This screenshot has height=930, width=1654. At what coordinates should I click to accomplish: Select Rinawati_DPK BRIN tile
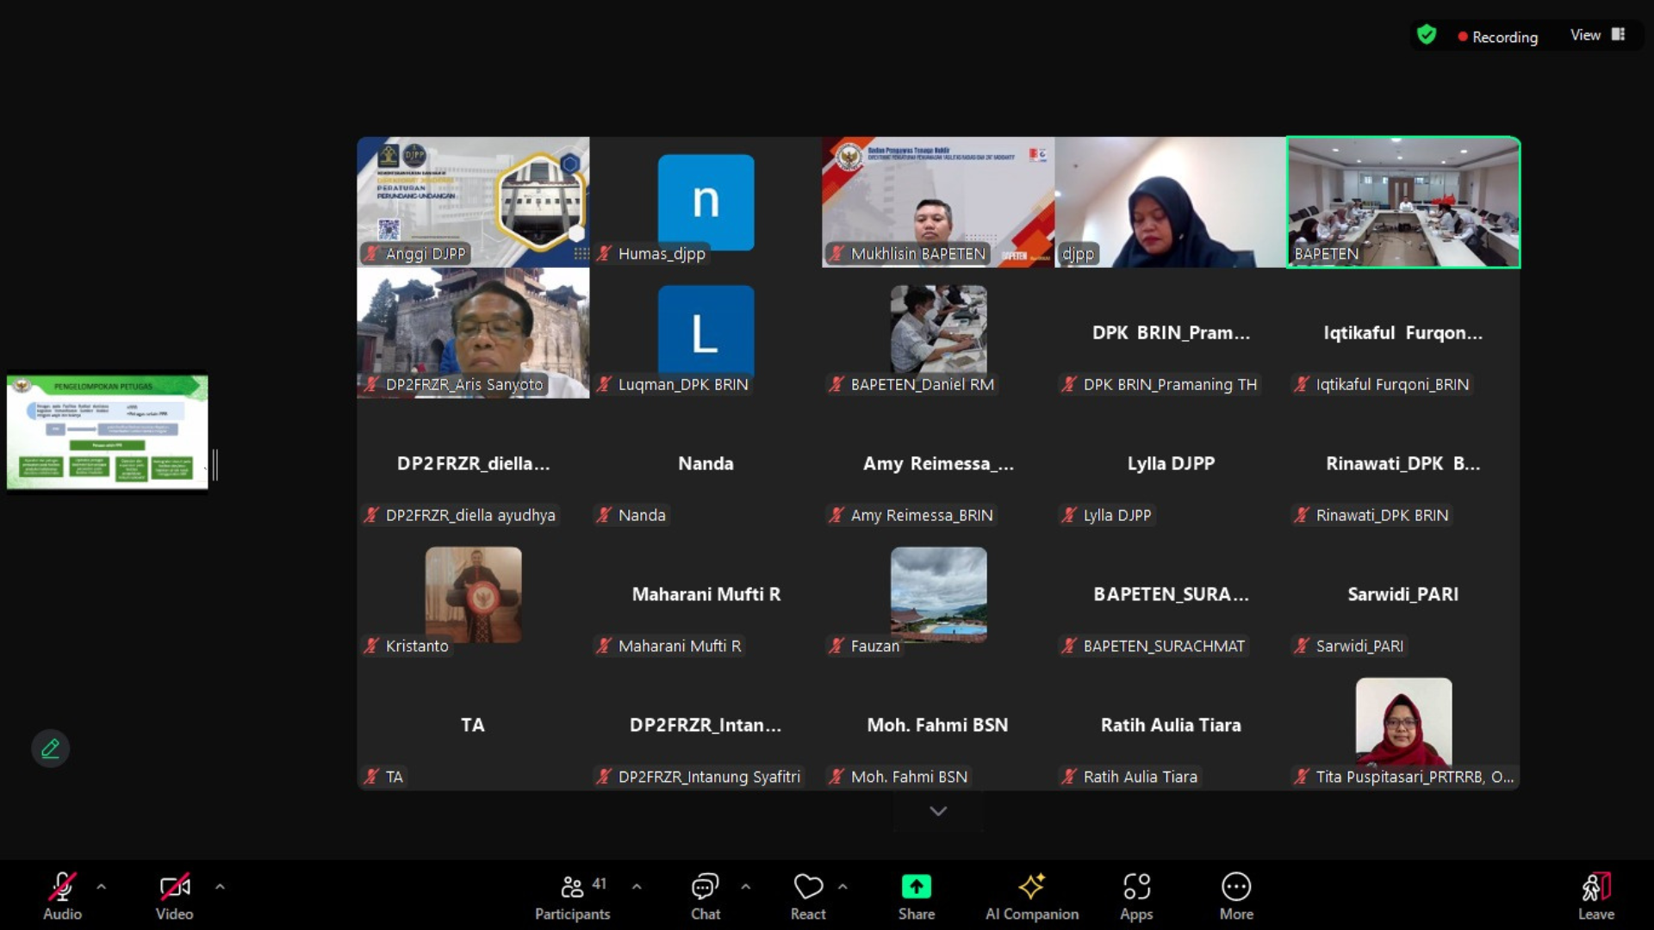click(x=1403, y=463)
